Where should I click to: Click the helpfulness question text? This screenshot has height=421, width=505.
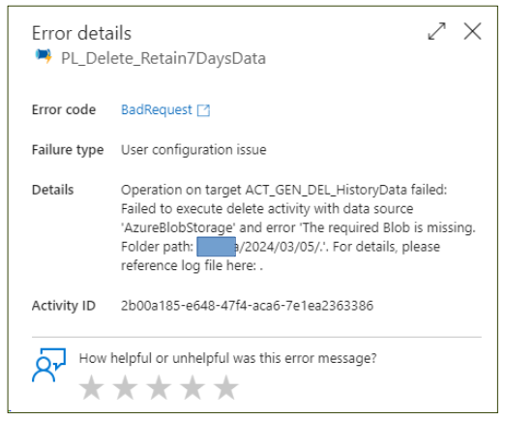coord(227,358)
